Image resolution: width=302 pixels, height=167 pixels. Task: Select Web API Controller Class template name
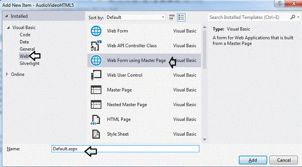point(132,46)
